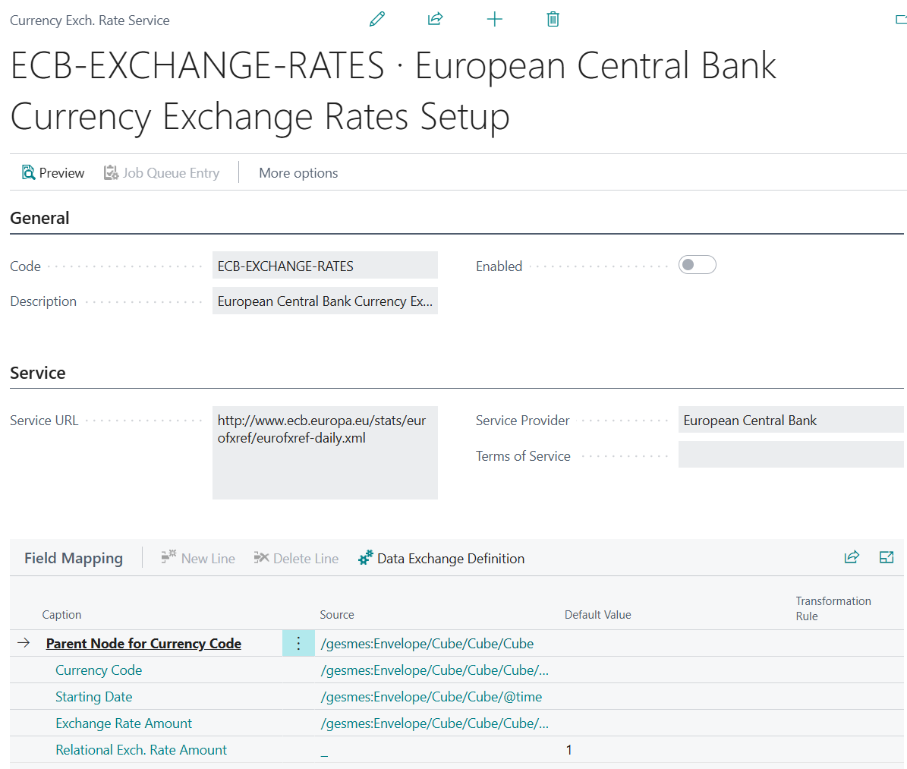Click the Share icon in the top bar

point(436,19)
